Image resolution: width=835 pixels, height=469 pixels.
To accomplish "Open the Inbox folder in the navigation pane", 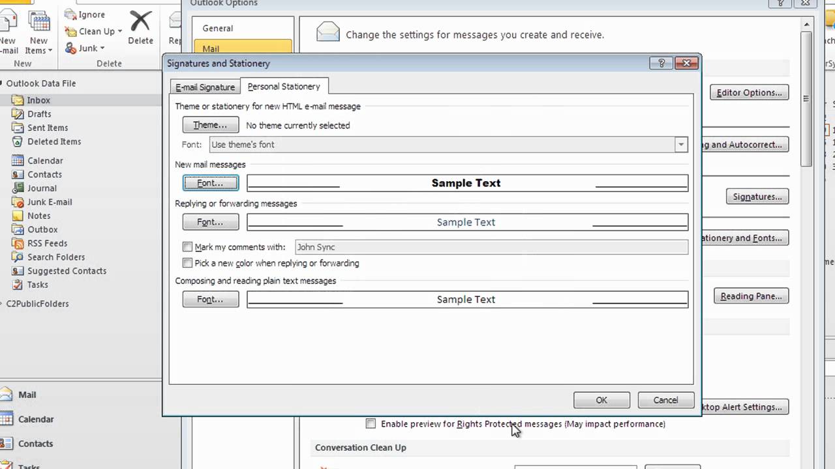I will [38, 100].
